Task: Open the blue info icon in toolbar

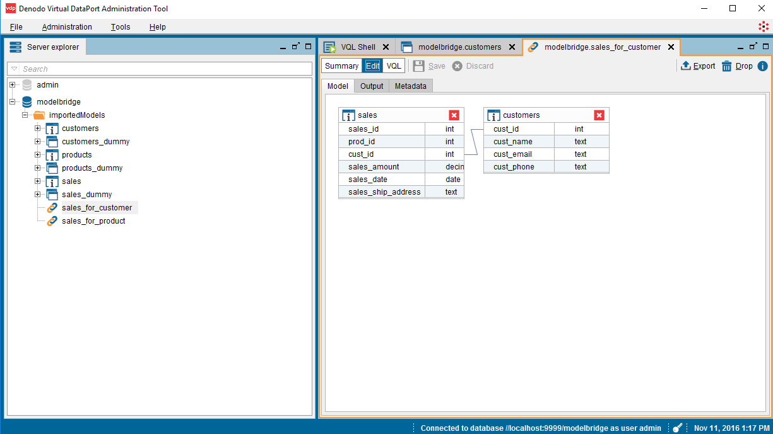Action: point(762,66)
